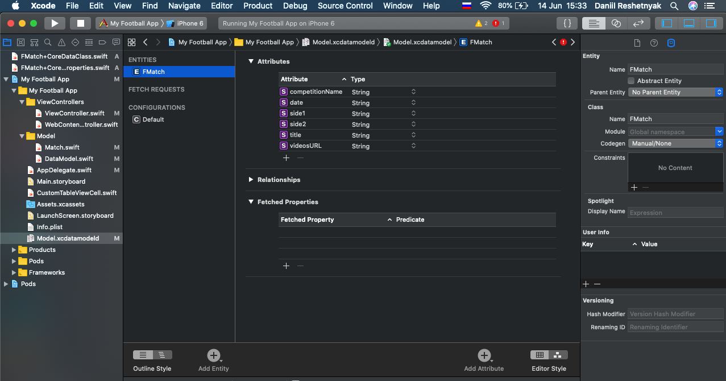This screenshot has width=726, height=381.
Task: Open the Product menu
Action: [x=258, y=6]
